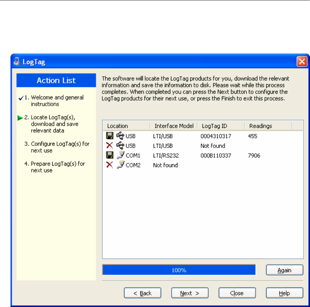Click the readings value 7906
The image size is (310, 307).
(x=254, y=156)
